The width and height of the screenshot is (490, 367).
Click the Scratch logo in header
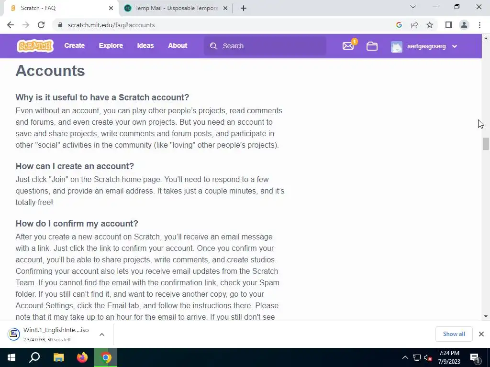(35, 46)
